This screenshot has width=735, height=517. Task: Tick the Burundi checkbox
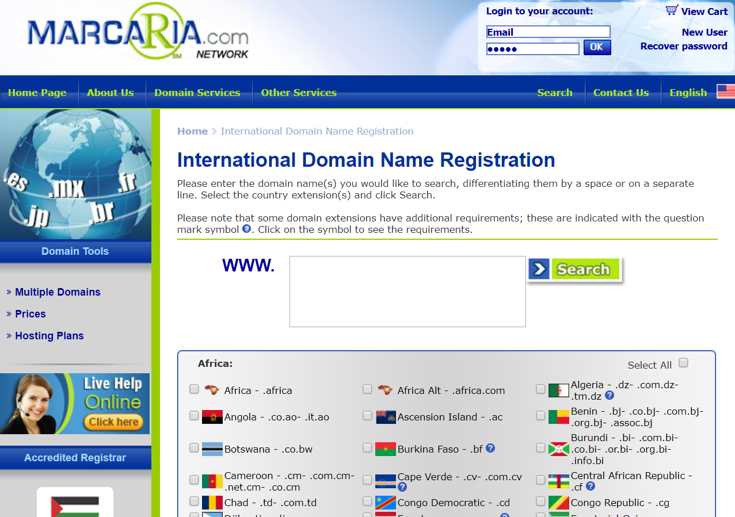point(540,447)
